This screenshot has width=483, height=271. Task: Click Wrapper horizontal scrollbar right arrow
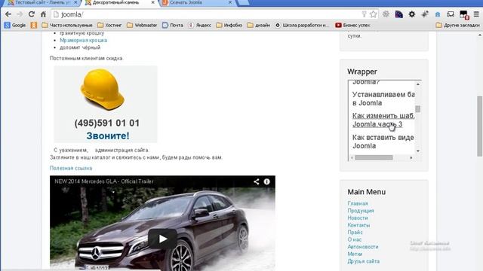click(x=411, y=157)
